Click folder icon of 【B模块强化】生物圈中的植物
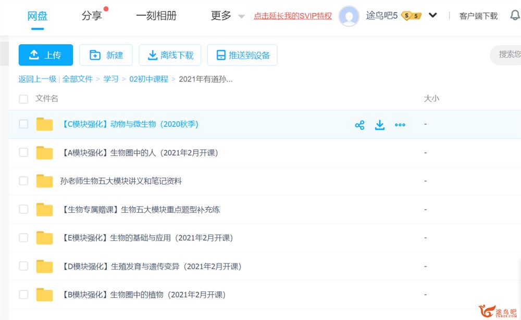 pyautogui.click(x=44, y=295)
